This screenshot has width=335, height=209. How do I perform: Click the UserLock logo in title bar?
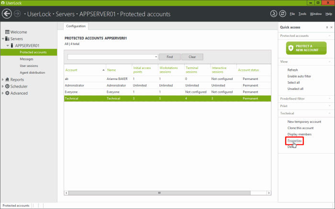3,3
